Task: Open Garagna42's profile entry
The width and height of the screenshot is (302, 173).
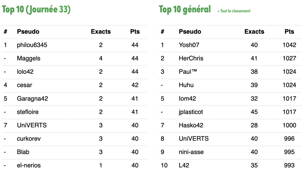Action: pyautogui.click(x=32, y=99)
